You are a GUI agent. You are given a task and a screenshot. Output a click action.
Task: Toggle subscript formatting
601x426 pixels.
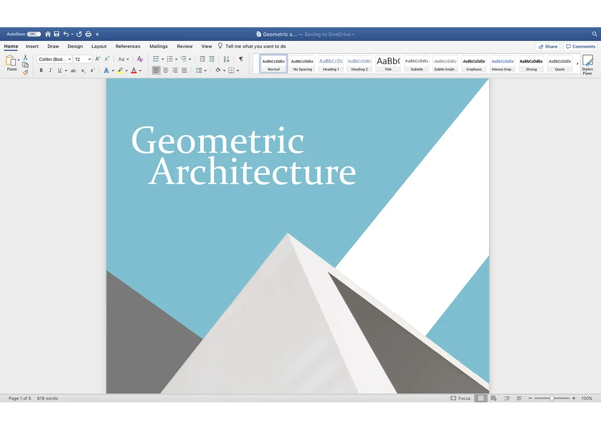(x=83, y=70)
